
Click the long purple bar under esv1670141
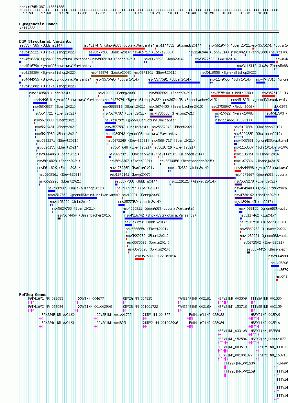point(172,178)
